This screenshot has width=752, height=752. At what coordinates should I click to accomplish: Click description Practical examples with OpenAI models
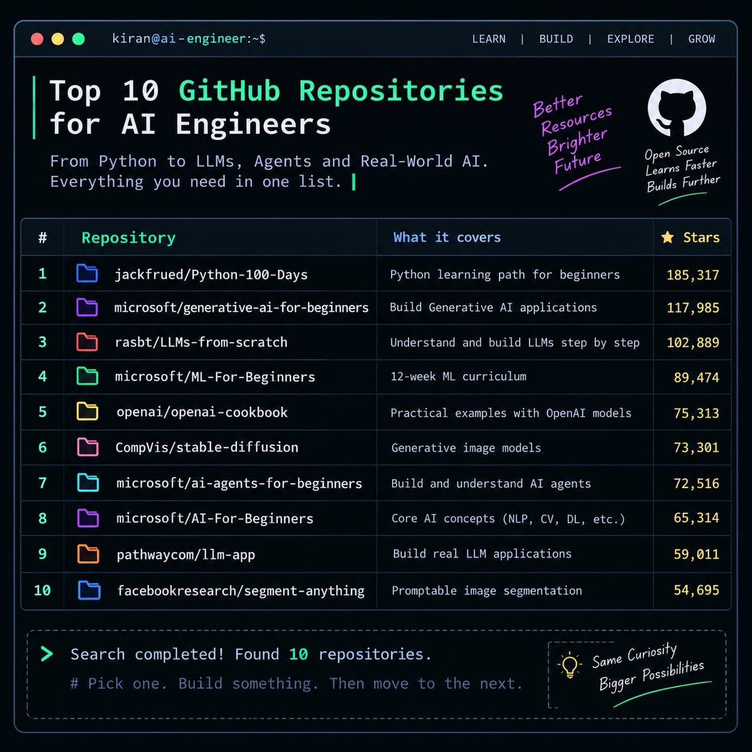pos(511,413)
